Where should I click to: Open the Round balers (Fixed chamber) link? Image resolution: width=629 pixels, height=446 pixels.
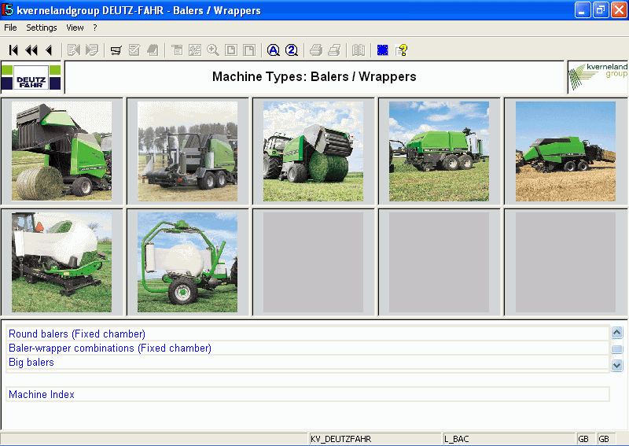[x=77, y=334]
